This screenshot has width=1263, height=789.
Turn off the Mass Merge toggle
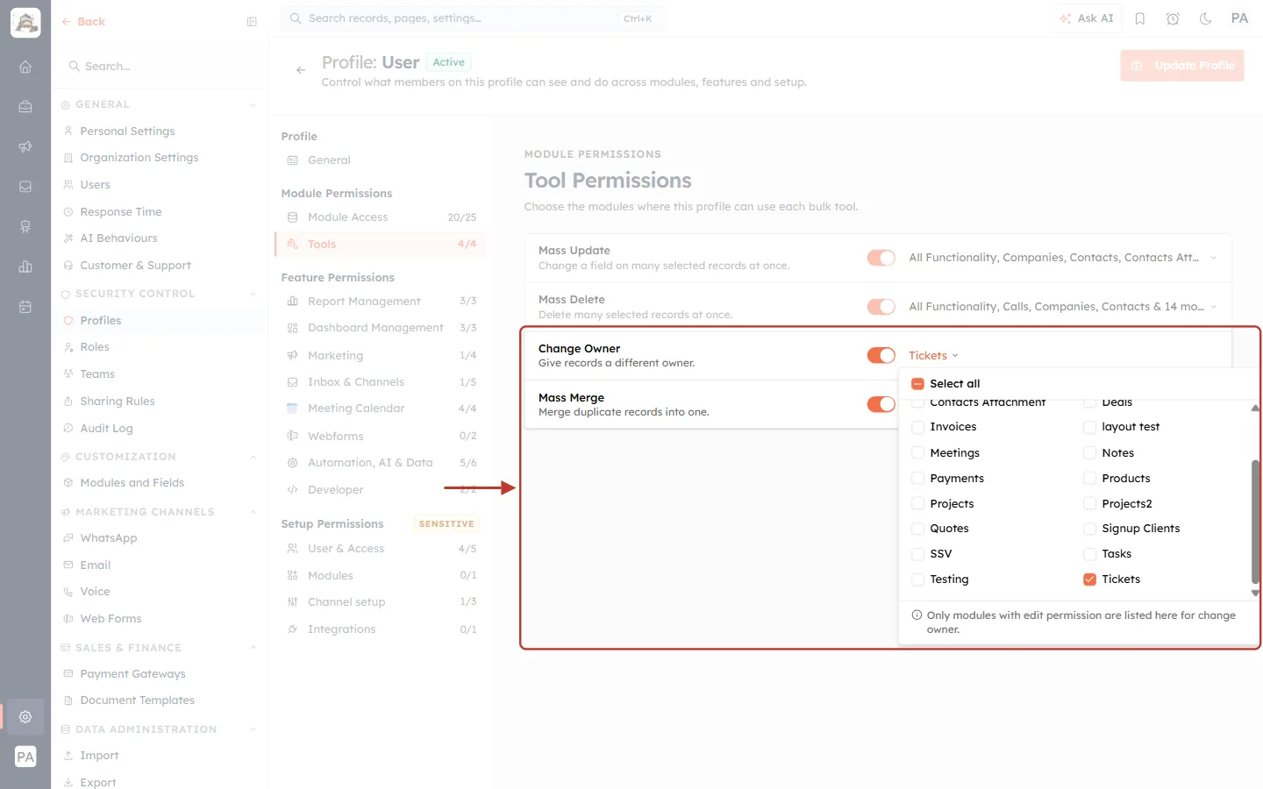point(881,404)
